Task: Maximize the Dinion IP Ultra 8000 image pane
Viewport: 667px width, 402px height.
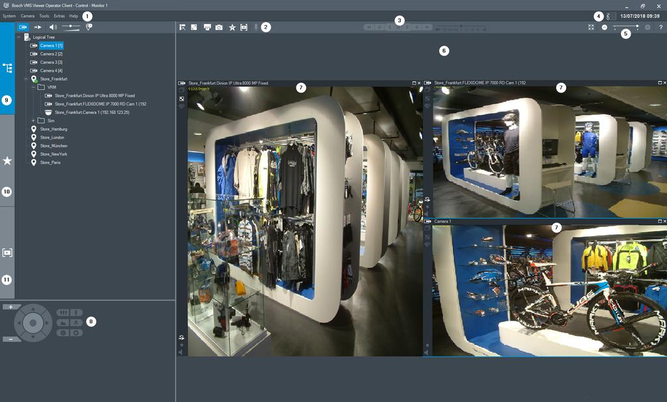Action: [414, 83]
